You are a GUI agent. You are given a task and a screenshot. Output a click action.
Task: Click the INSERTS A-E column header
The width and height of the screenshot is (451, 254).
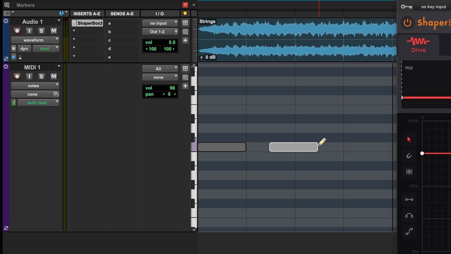click(x=87, y=14)
